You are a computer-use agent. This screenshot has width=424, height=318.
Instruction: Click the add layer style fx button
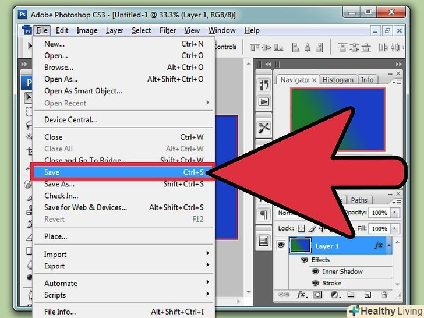pos(302,295)
